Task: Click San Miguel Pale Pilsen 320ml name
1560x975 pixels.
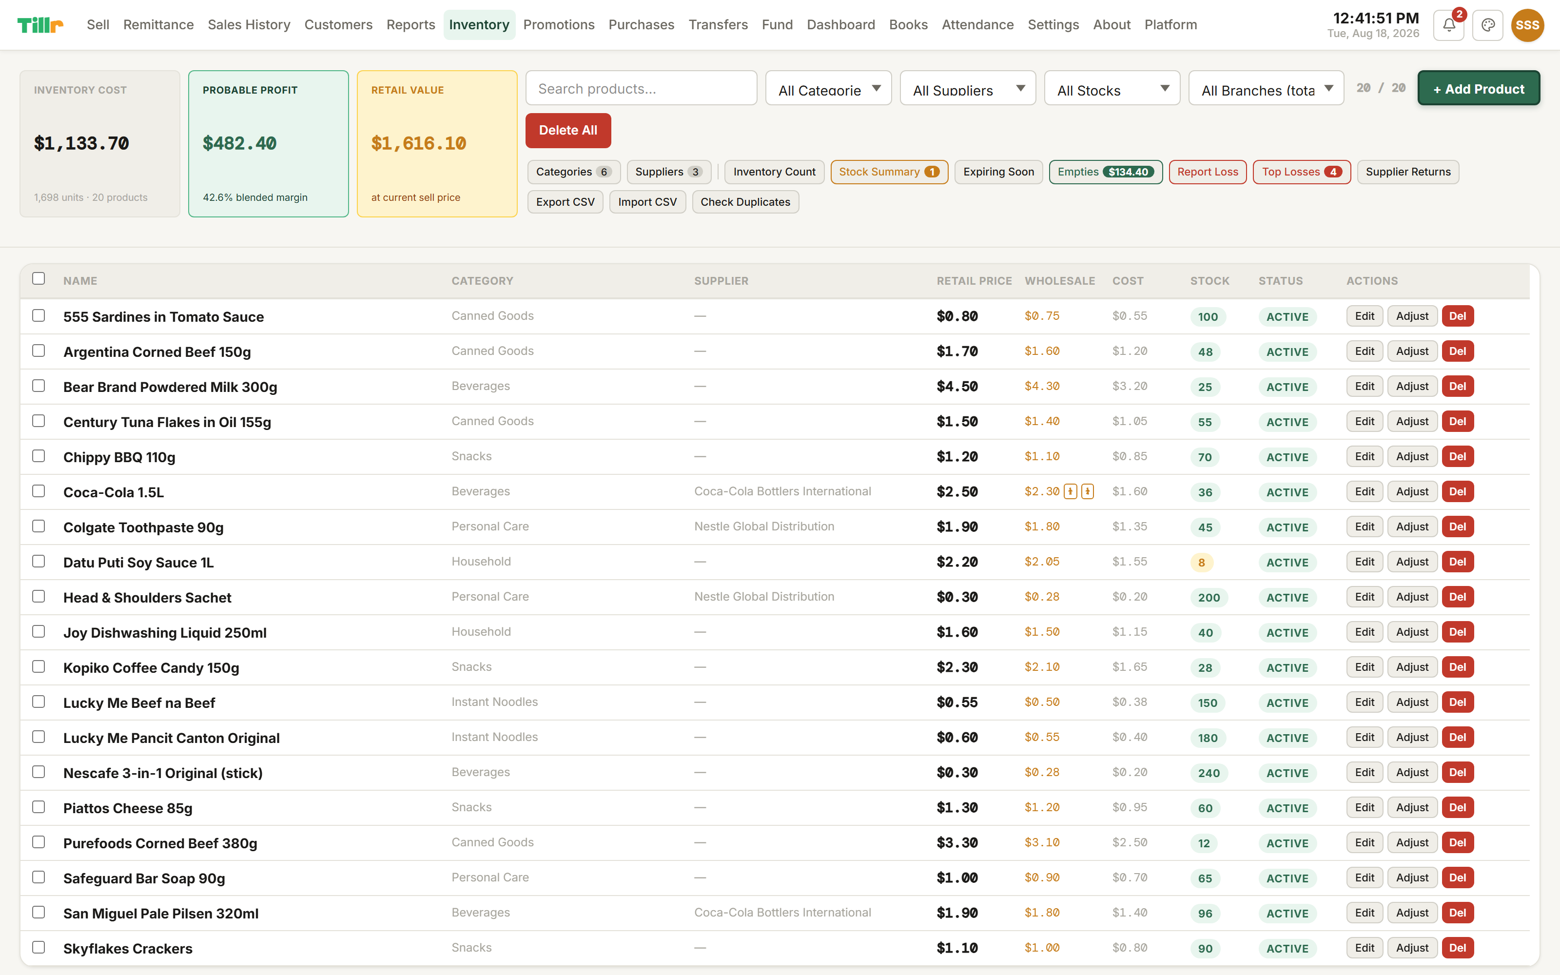Action: 160,914
